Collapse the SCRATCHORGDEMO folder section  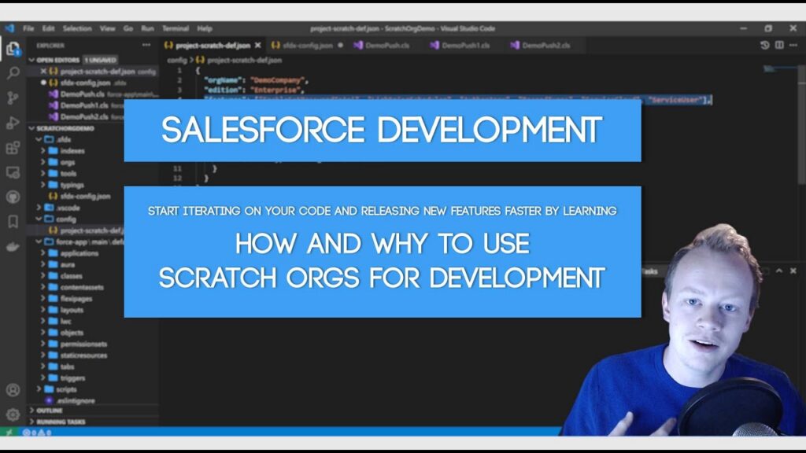(x=31, y=128)
